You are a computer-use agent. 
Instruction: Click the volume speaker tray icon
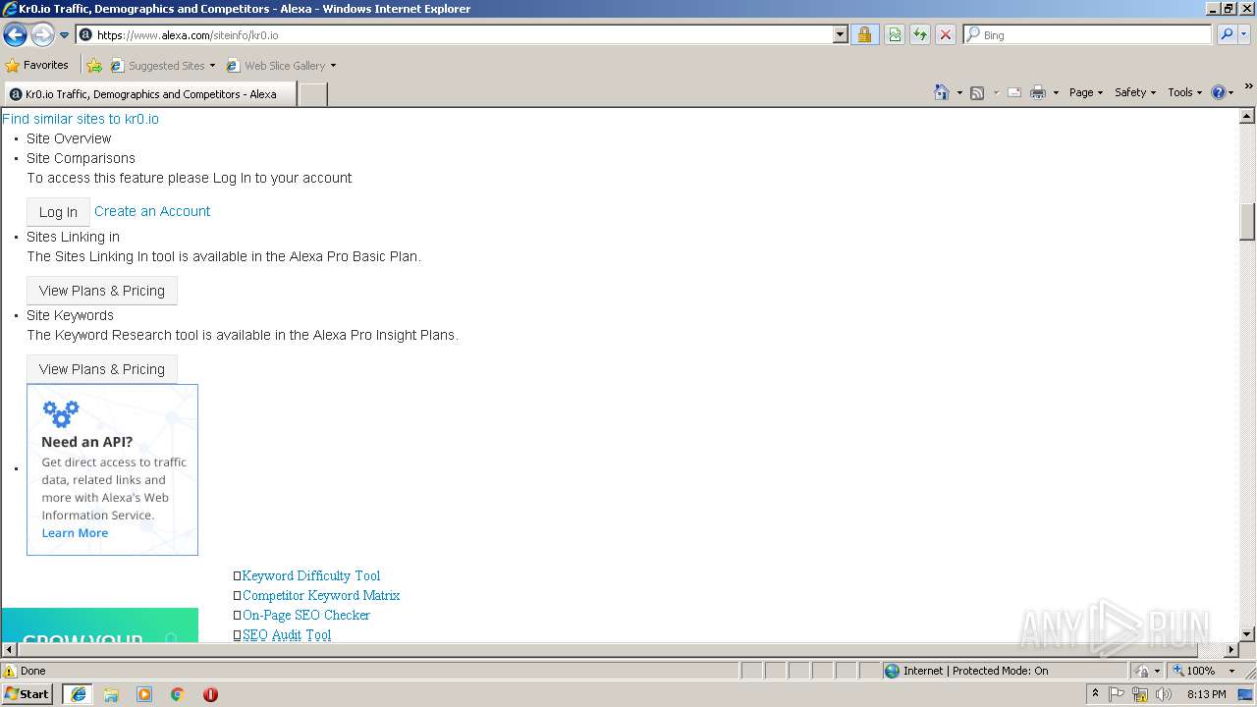click(1164, 694)
